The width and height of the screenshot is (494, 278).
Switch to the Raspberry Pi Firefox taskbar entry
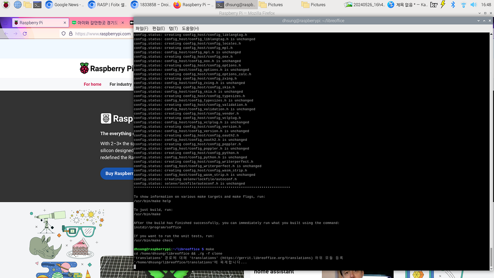coord(193,5)
